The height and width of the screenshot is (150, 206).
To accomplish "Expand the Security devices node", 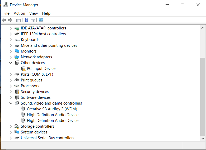I will pos(11,92).
